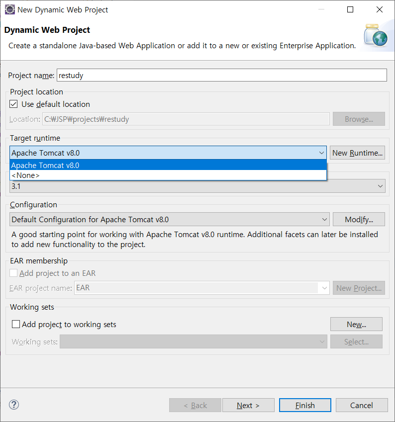Click the web project jar globe icon

click(x=376, y=35)
